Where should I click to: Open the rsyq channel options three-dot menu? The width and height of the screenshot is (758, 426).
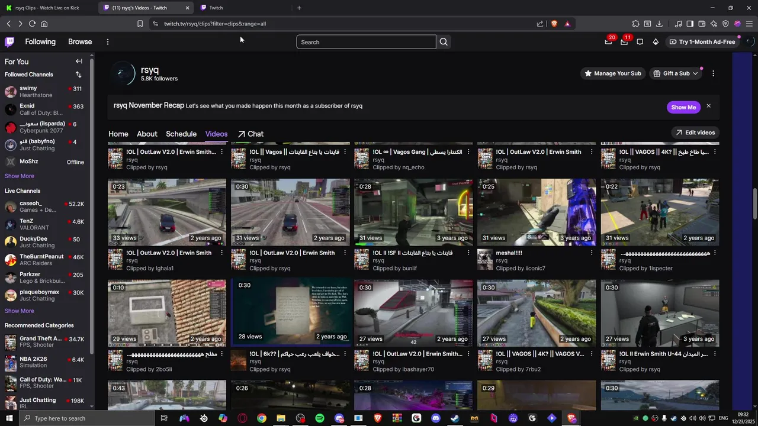coord(713,73)
